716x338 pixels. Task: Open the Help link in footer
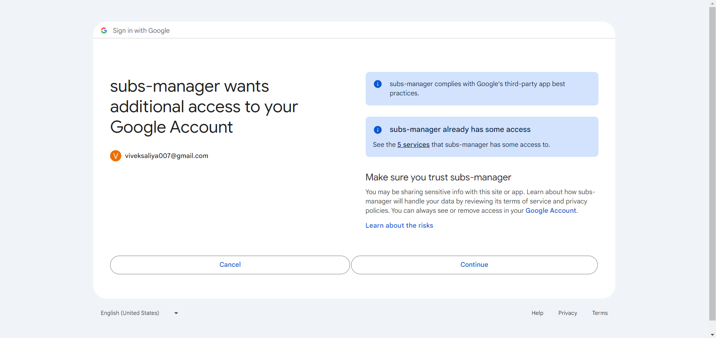(537, 313)
